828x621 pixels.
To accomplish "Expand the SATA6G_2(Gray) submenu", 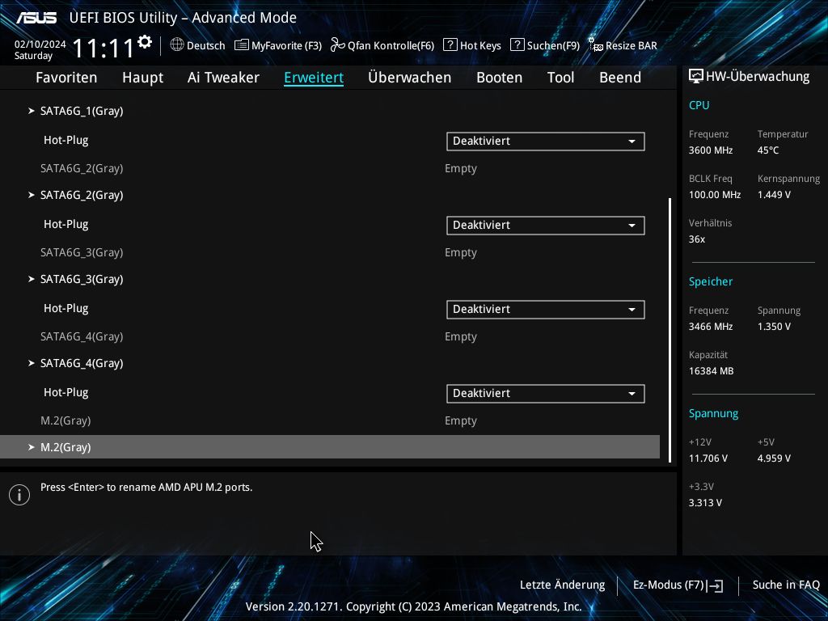I will pyautogui.click(x=82, y=195).
